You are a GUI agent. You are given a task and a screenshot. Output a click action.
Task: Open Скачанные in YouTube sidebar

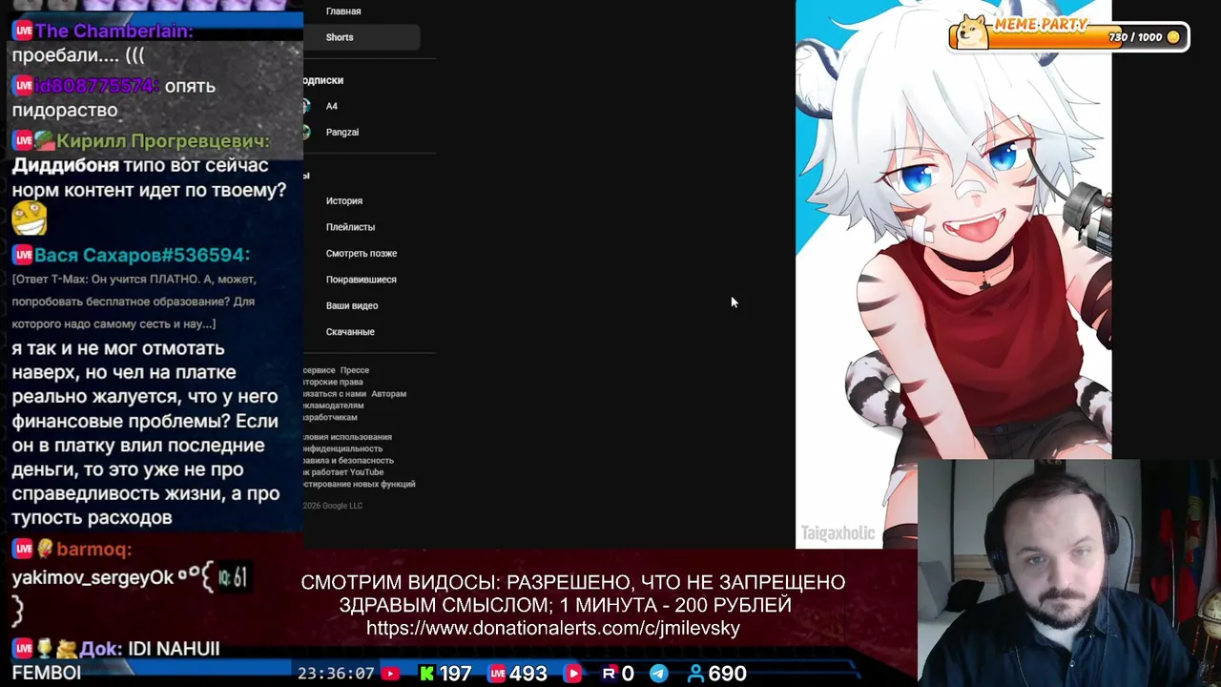(x=350, y=332)
